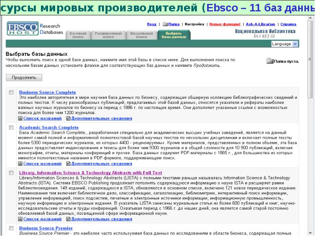315x236 pixels.
Task: Select the Визуальный поиск tab
Action: (x=141, y=35)
